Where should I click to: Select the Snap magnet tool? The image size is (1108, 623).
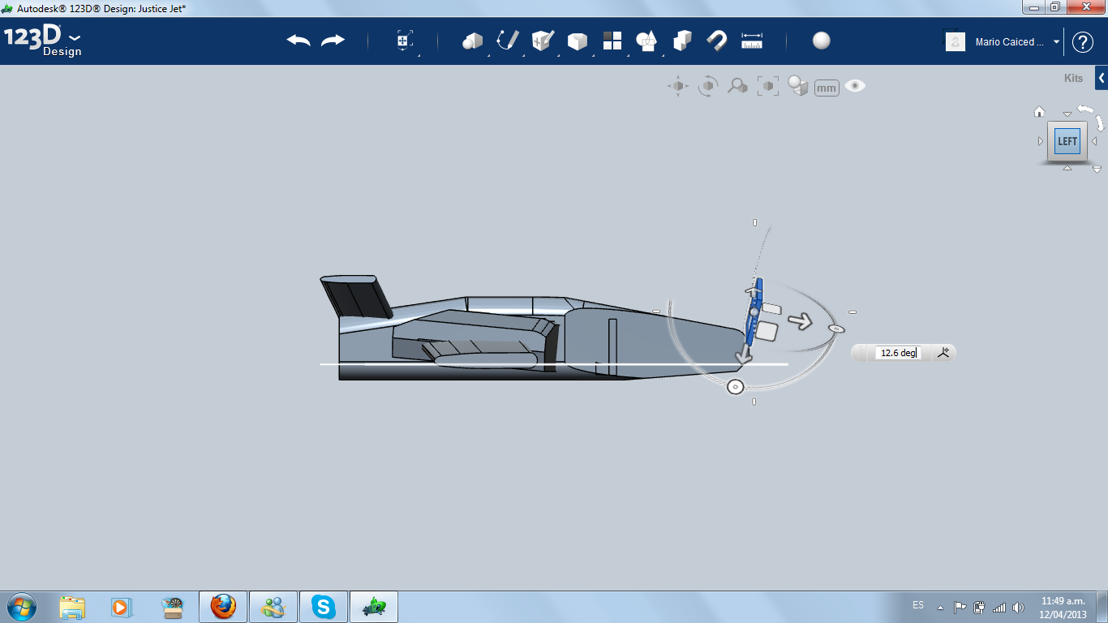pos(717,41)
